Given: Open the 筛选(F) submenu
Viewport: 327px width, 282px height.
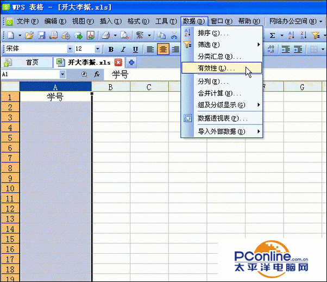Looking at the screenshot, I should pyautogui.click(x=222, y=45).
